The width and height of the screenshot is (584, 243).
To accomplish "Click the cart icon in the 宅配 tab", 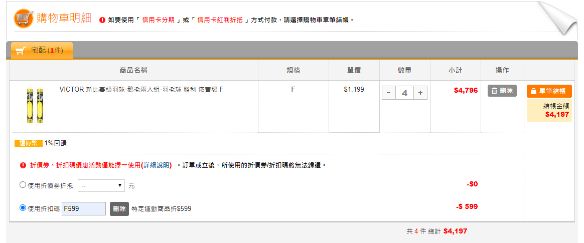I will point(20,51).
